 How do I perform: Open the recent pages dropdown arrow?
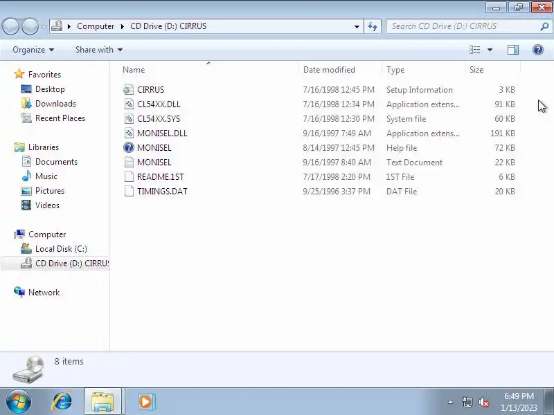[x=44, y=26]
